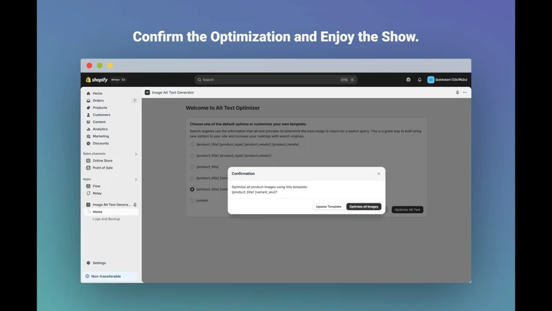The height and width of the screenshot is (311, 552).
Task: Click the Confirmation dialog title text
Action: point(243,173)
